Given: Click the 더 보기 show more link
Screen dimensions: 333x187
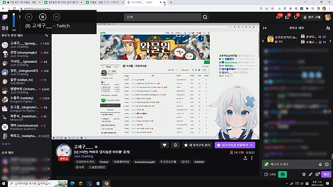Looking at the screenshot, I should [x=6, y=144].
